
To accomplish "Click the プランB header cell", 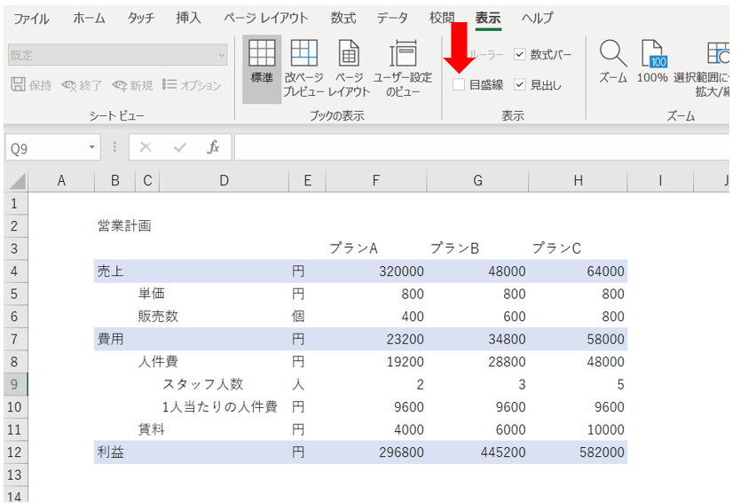I will click(x=454, y=248).
